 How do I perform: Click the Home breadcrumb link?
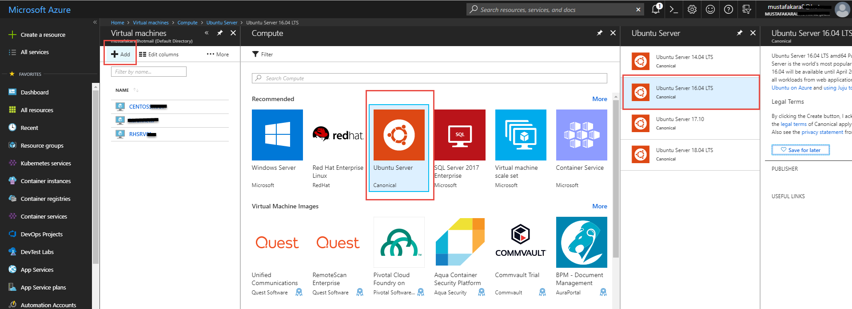coord(118,23)
